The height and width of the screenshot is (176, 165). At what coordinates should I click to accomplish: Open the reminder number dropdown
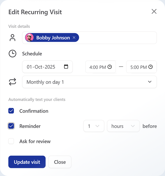94,126
